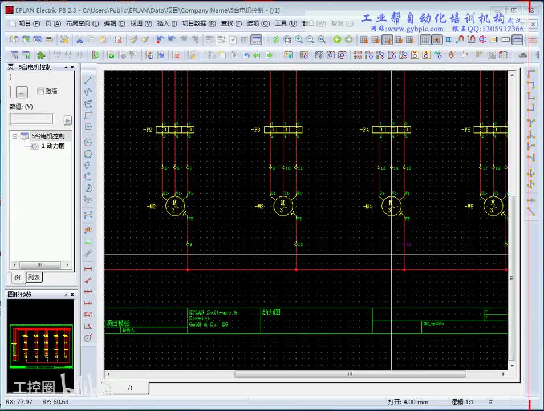Check the 激活 checkbox

(x=40, y=91)
